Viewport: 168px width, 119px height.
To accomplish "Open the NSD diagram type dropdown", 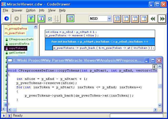I will (x=109, y=19).
